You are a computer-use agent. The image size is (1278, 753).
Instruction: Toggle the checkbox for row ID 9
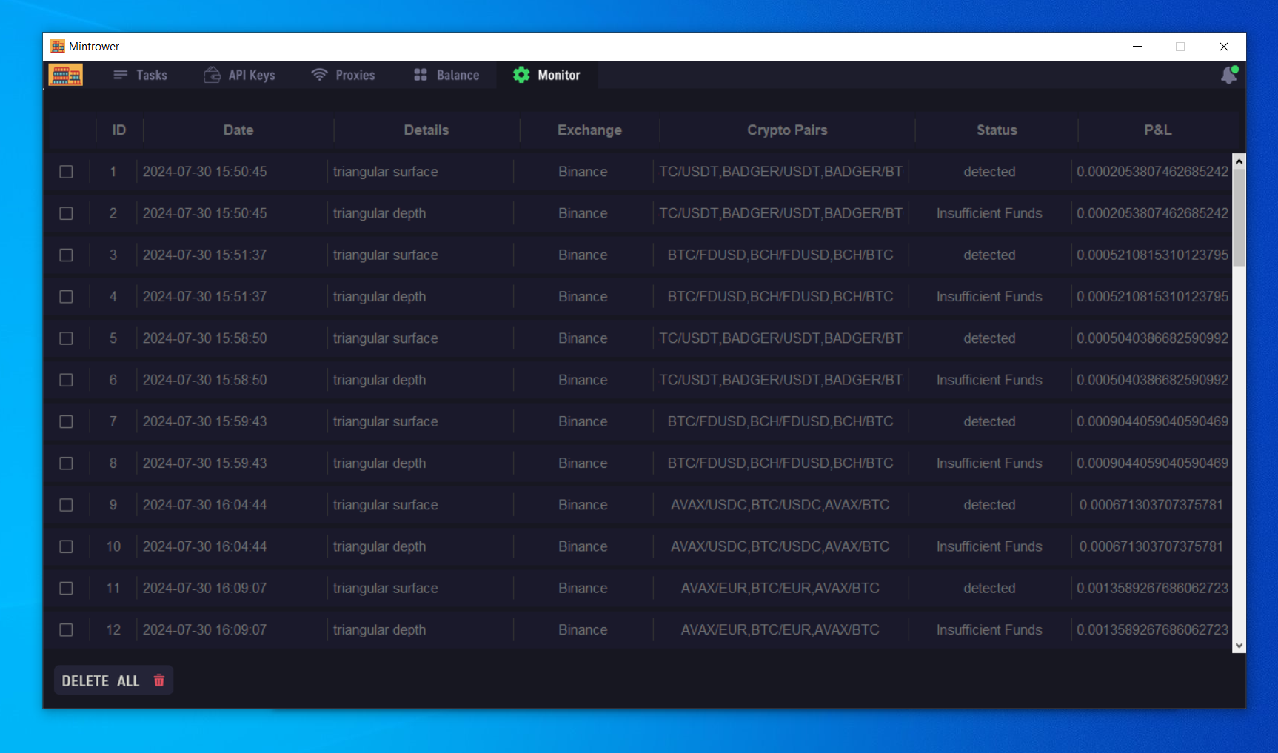pyautogui.click(x=67, y=505)
